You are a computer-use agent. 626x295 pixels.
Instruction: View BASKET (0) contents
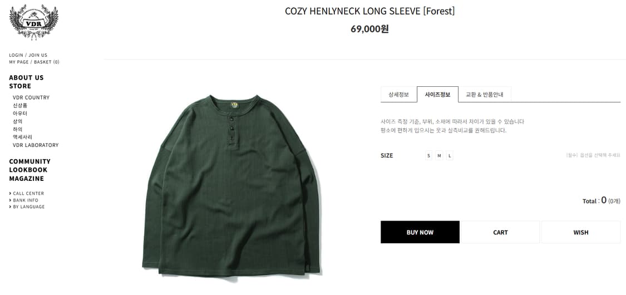(x=47, y=62)
